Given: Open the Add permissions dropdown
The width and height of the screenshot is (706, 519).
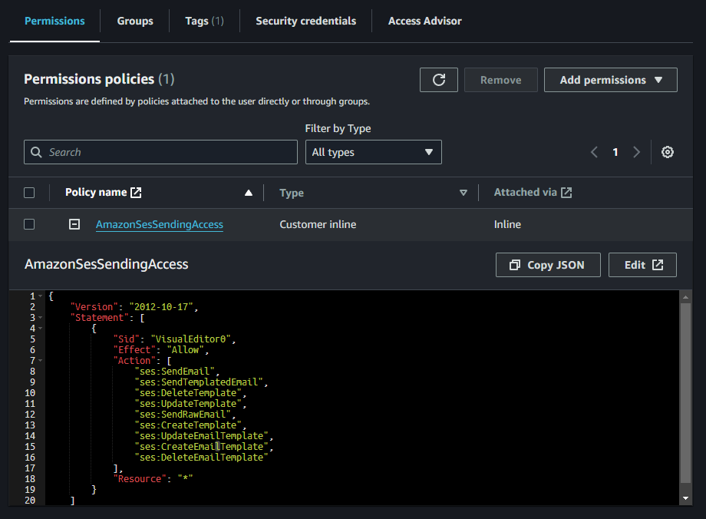Looking at the screenshot, I should tap(610, 80).
